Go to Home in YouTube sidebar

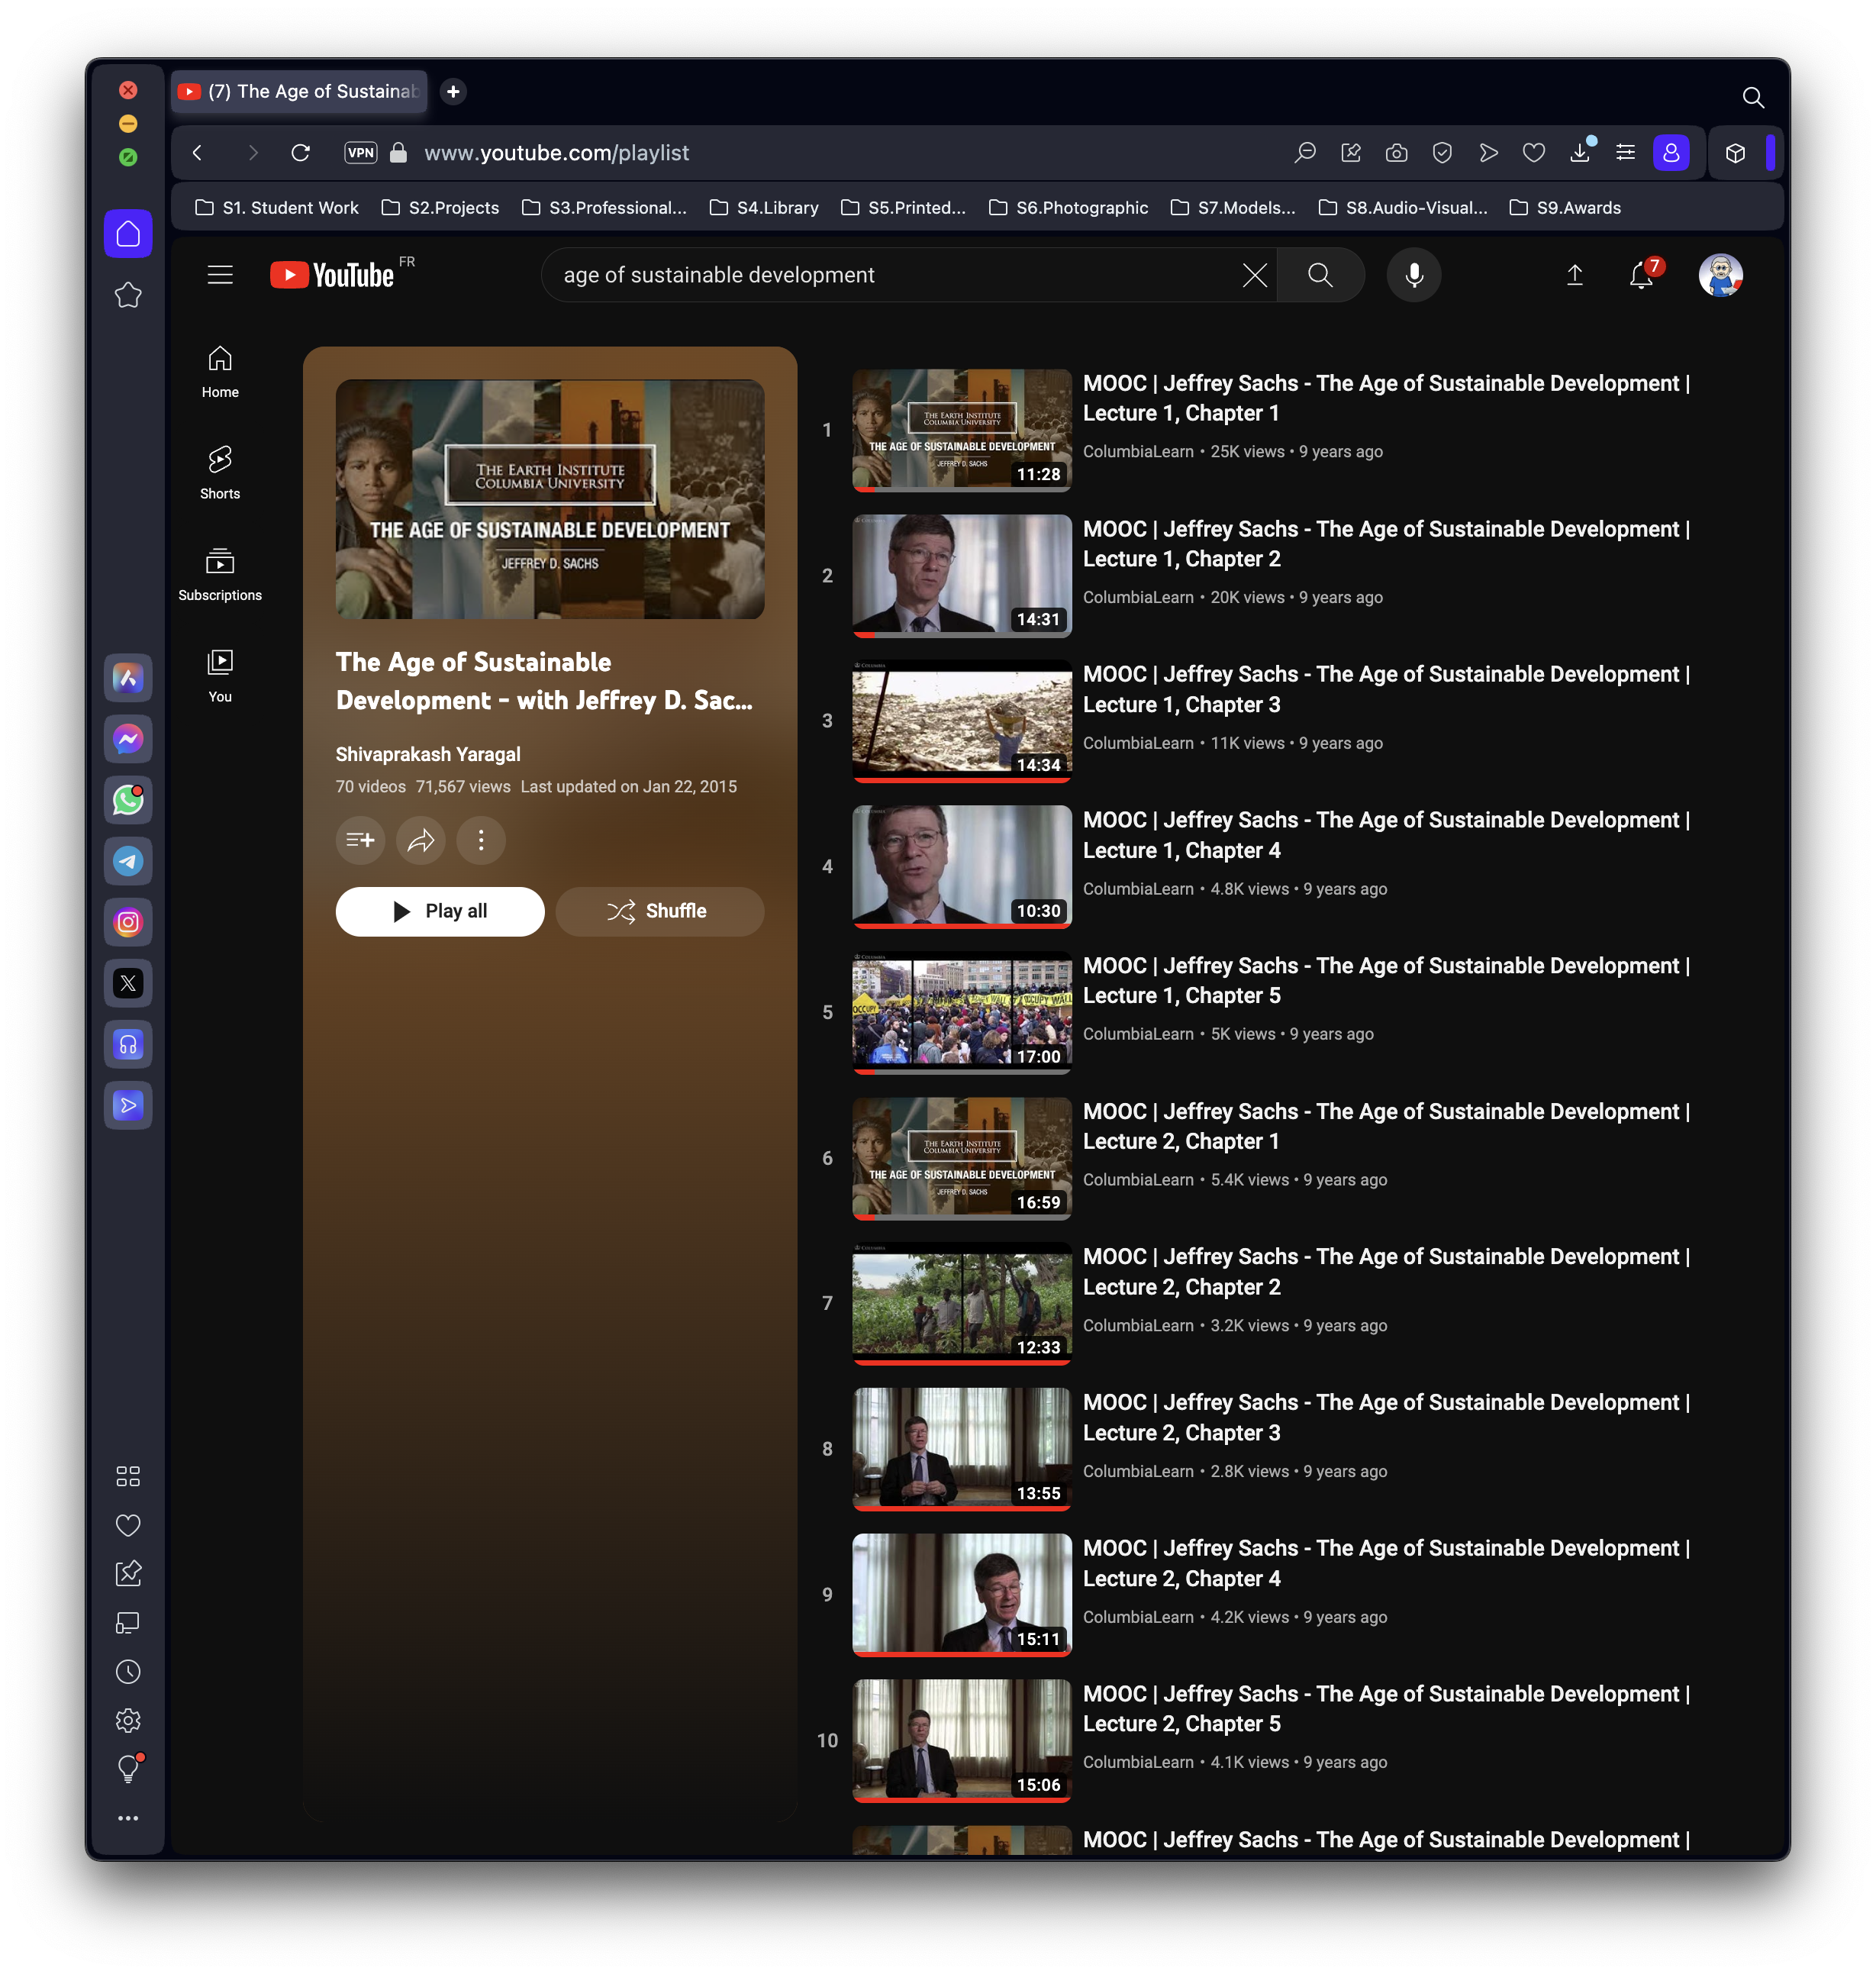pos(220,372)
